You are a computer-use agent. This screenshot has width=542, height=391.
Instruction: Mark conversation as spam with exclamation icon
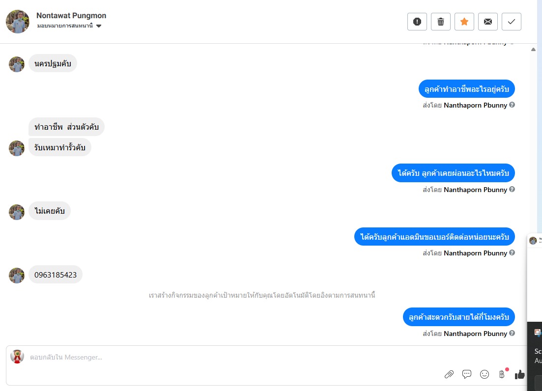[417, 22]
